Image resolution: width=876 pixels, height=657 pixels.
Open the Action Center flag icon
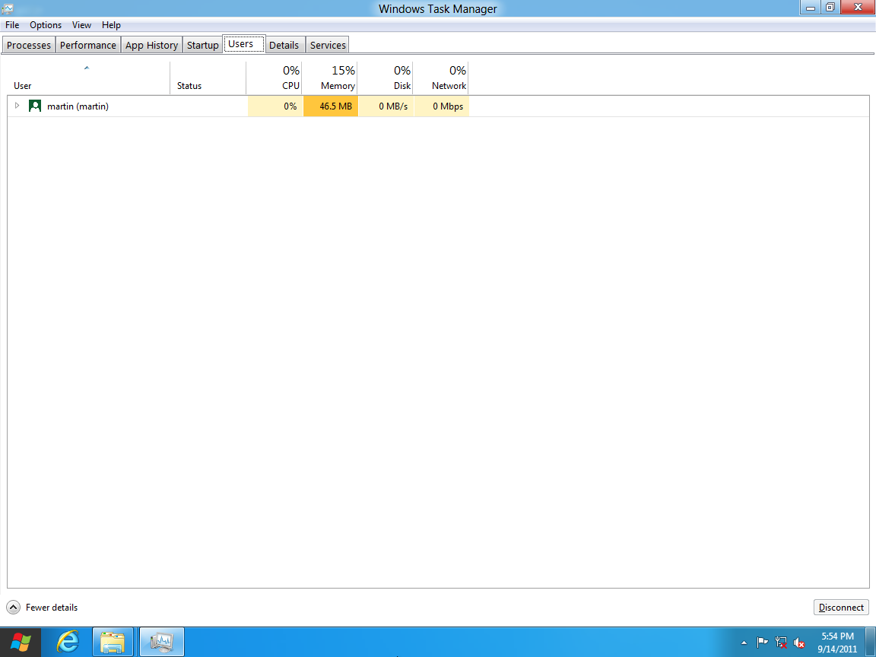point(762,643)
